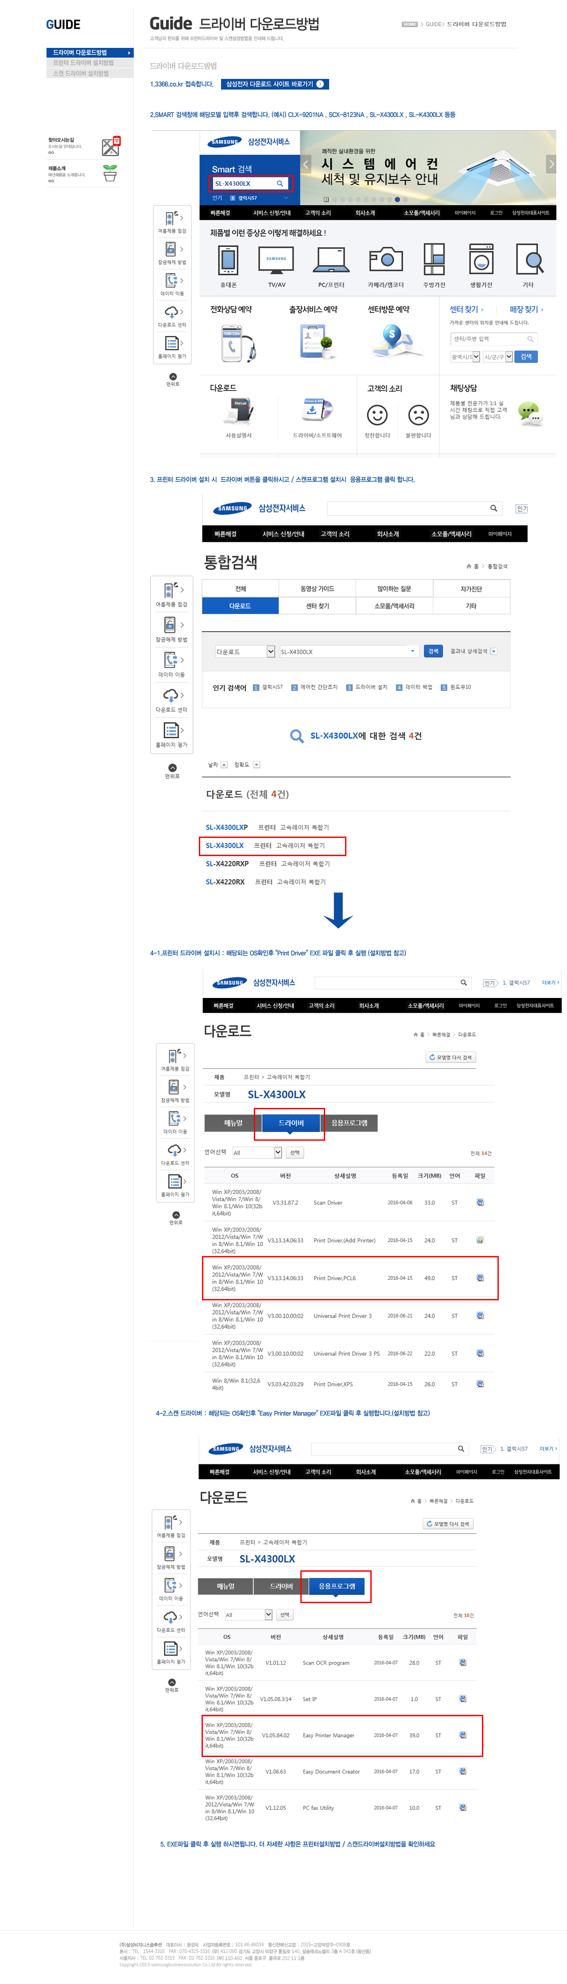Download the Set IP file icon
567x1984 pixels.
point(463,1698)
